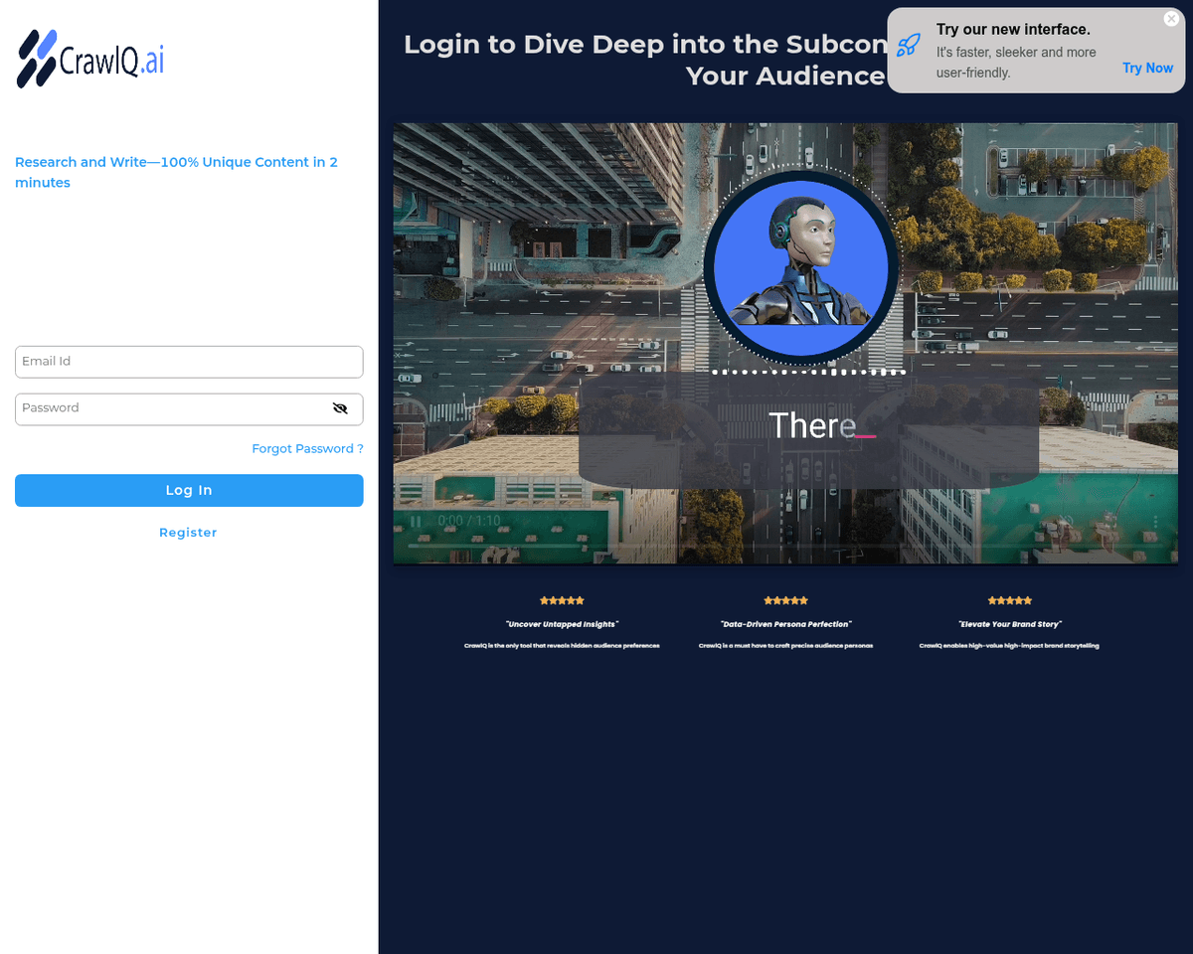Click the Try Now link
This screenshot has height=954, width=1193.
[x=1147, y=69]
